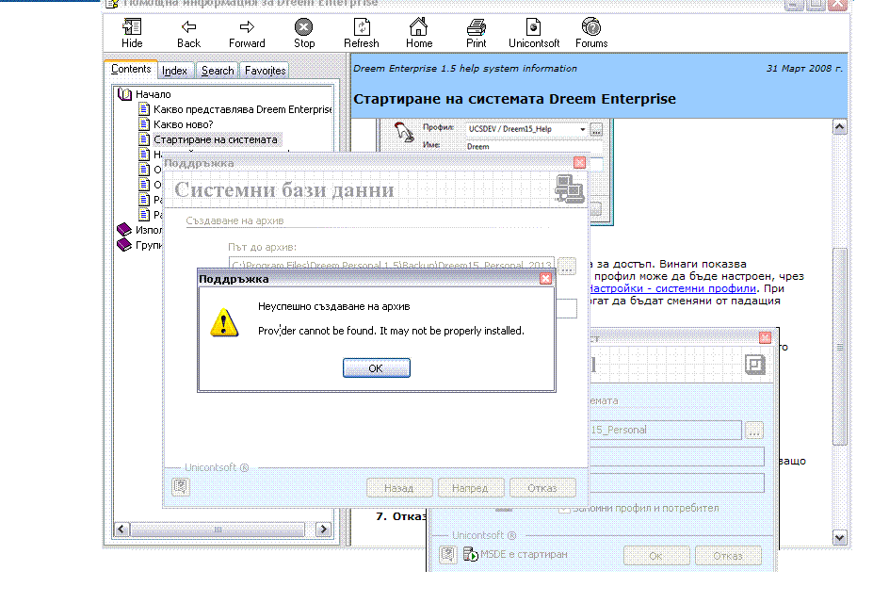Click Ок button near MSDE е стартиран
This screenshot has width=889, height=603.
(x=656, y=555)
